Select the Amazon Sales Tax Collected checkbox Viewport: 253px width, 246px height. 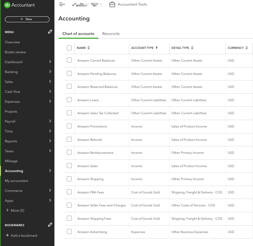(x=69, y=113)
